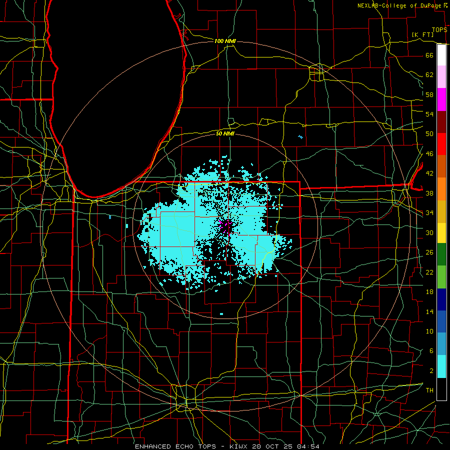Click the legend label 10
Image resolution: width=450 pixels, height=450 pixels.
(x=429, y=331)
